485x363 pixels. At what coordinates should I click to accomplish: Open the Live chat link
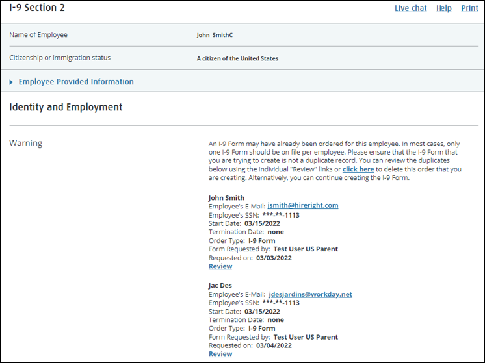(410, 8)
